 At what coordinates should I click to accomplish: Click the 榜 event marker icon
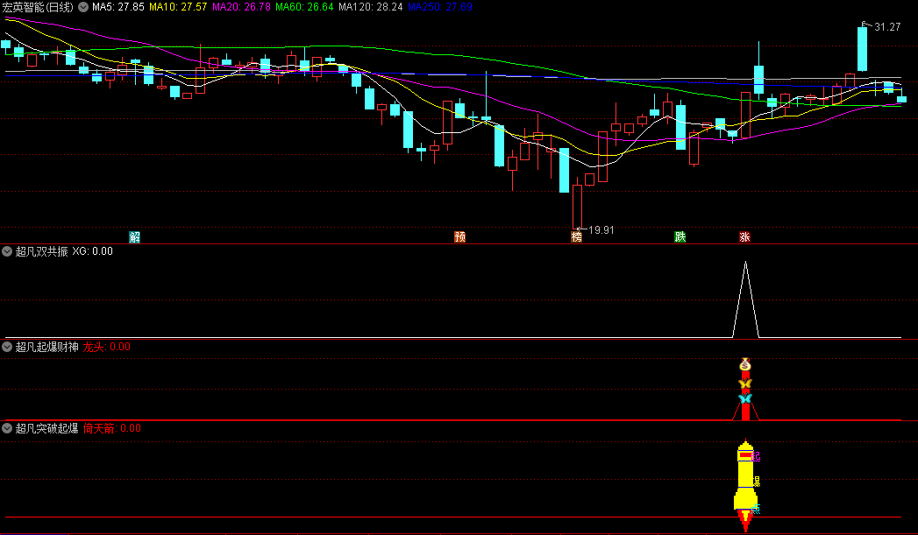tap(577, 236)
